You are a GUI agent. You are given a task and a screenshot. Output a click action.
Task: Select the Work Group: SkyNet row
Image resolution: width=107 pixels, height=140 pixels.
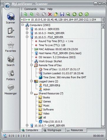point(50,61)
